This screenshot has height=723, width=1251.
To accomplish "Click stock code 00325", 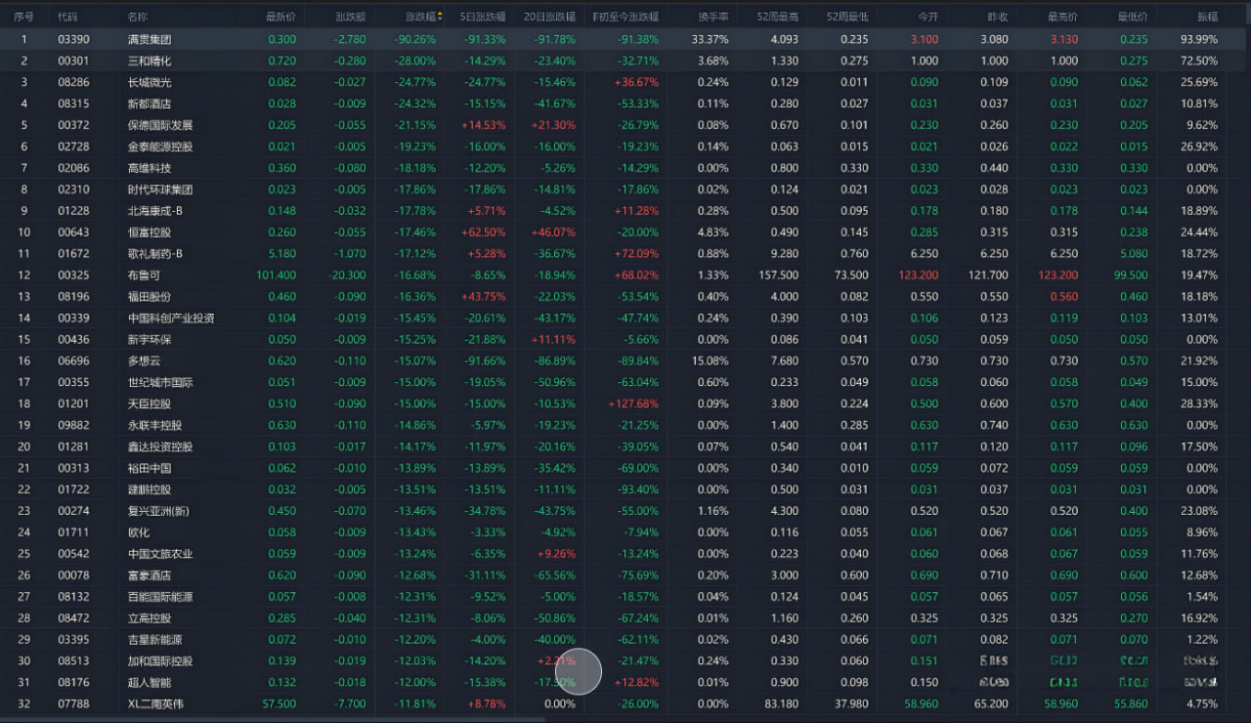I will 73,276.
